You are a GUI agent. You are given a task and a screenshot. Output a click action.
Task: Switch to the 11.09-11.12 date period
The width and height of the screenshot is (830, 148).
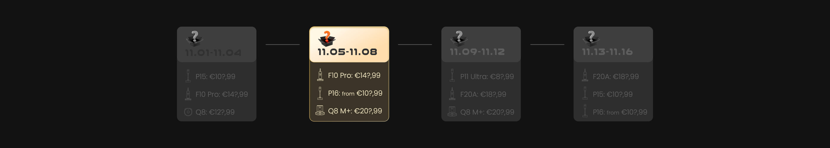pos(477,52)
